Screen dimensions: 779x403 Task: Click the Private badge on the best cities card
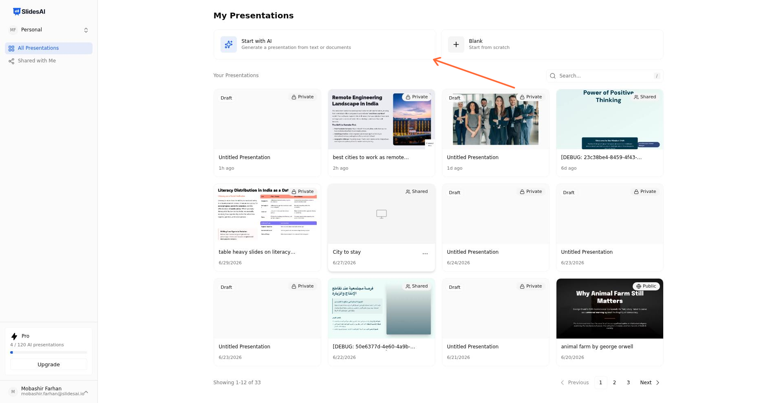pyautogui.click(x=417, y=97)
